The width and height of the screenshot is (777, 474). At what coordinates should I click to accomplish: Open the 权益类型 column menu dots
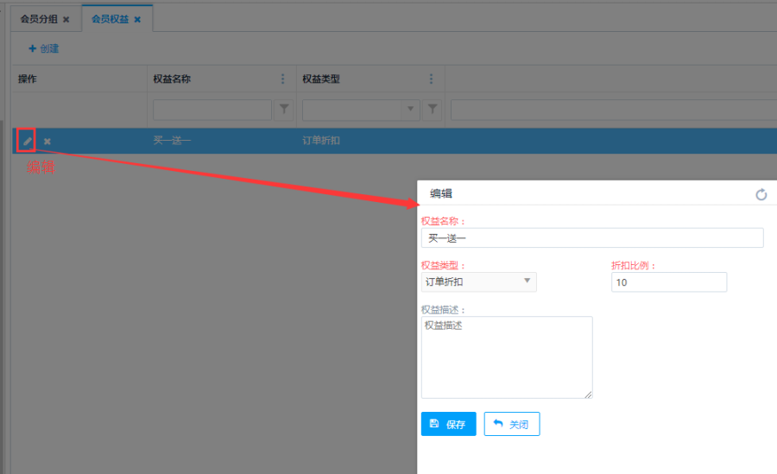[431, 79]
